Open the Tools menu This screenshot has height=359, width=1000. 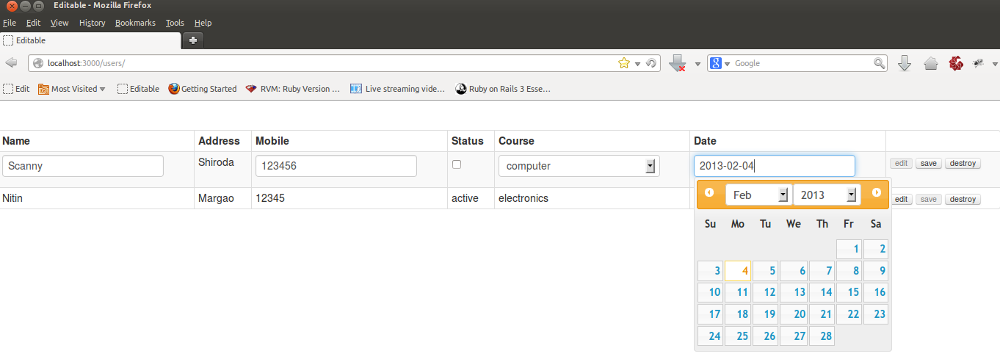175,23
